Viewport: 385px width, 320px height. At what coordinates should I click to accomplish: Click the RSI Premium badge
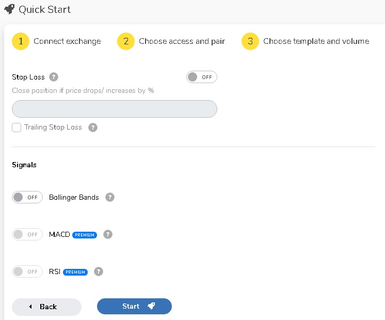tap(75, 272)
